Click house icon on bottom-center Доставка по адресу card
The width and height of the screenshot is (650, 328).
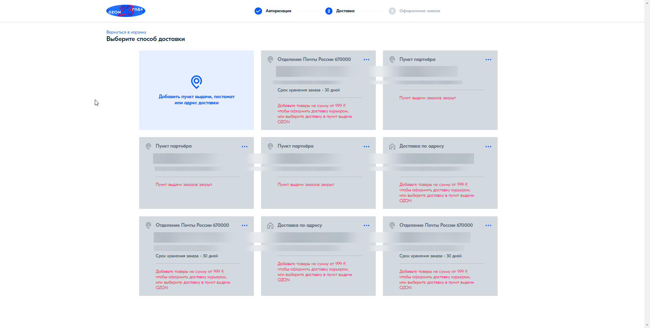(270, 225)
